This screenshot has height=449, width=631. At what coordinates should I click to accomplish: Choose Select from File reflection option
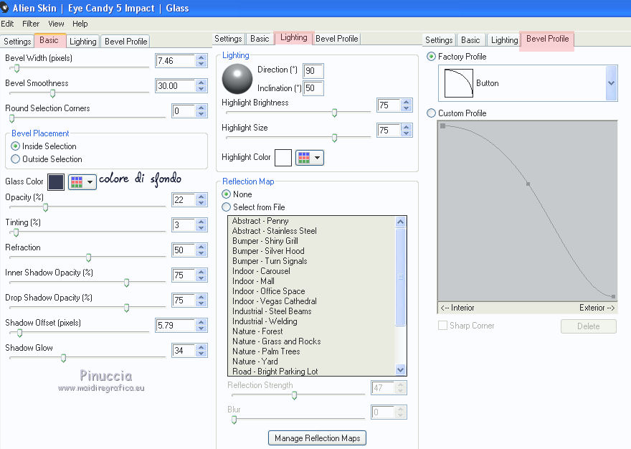click(x=226, y=207)
